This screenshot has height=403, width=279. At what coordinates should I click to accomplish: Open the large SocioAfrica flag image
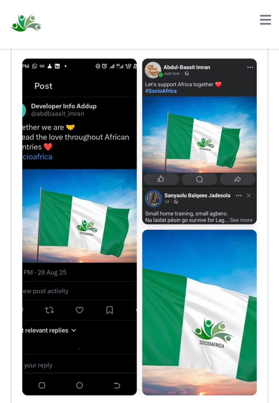click(199, 312)
